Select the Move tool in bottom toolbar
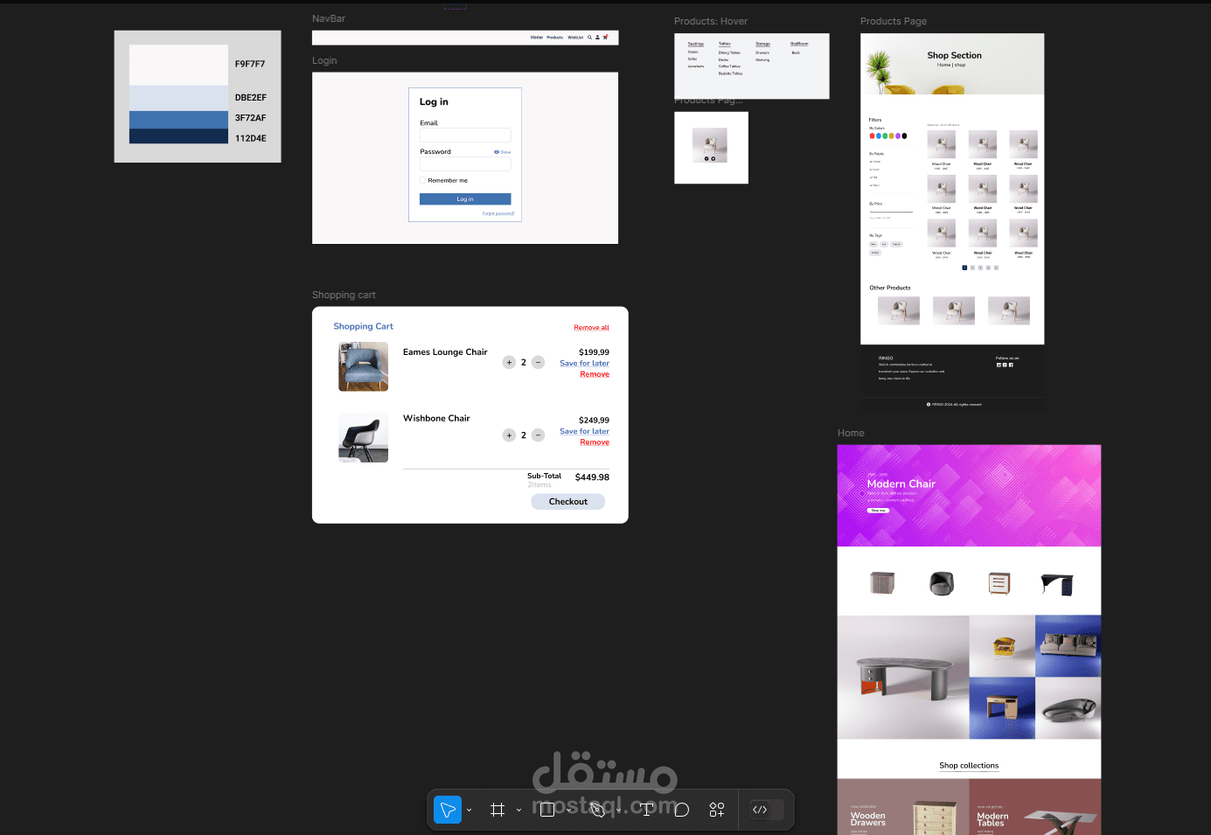The height and width of the screenshot is (835, 1211). pos(448,810)
